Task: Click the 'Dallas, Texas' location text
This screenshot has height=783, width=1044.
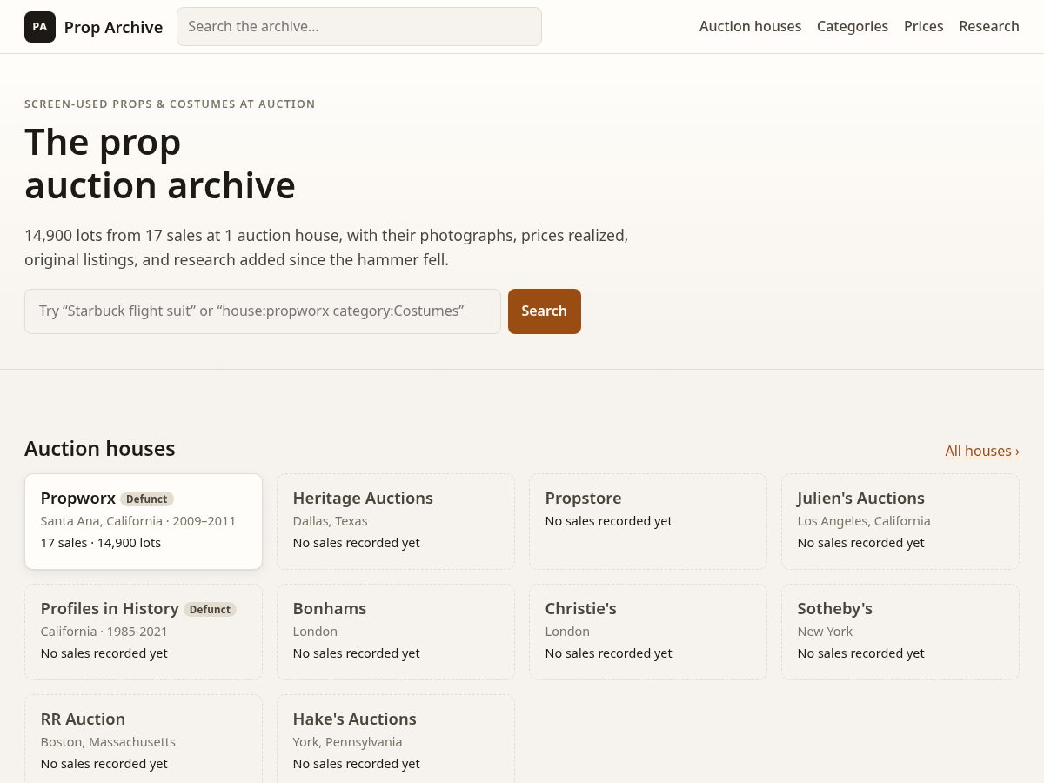Action: coord(331,521)
